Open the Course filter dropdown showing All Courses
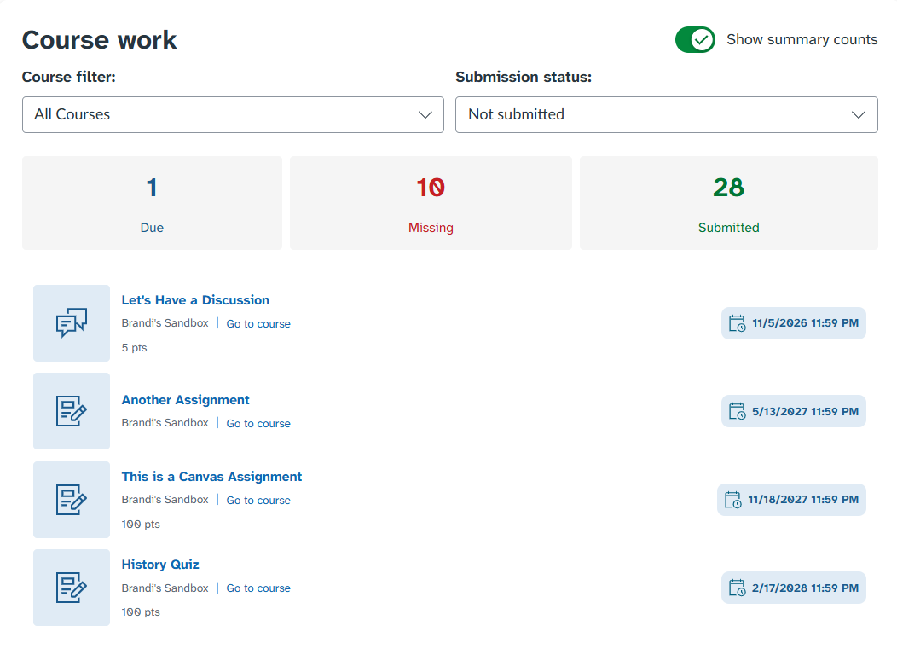This screenshot has height=655, width=897. click(x=233, y=114)
